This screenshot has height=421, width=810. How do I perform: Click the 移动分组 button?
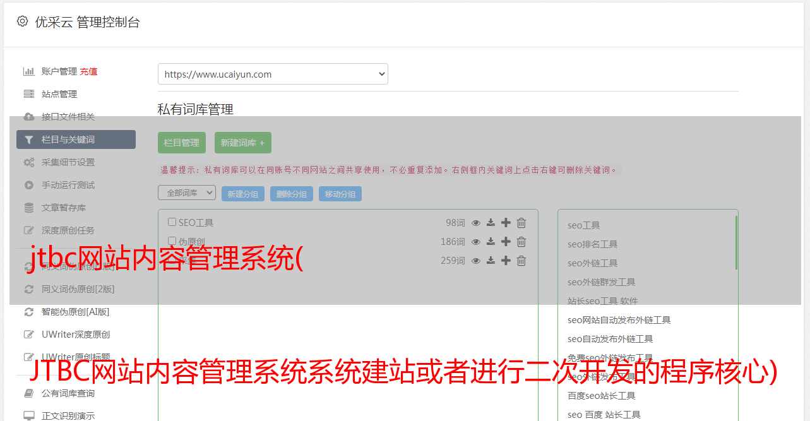click(340, 194)
